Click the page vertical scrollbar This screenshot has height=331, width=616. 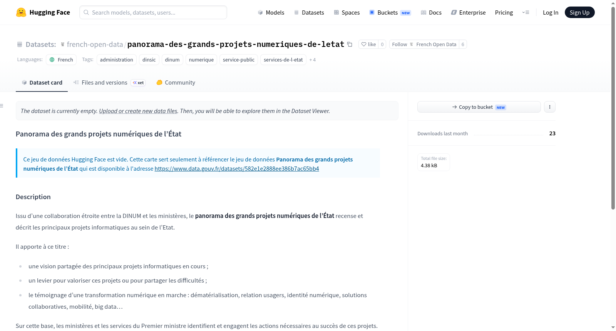613,108
